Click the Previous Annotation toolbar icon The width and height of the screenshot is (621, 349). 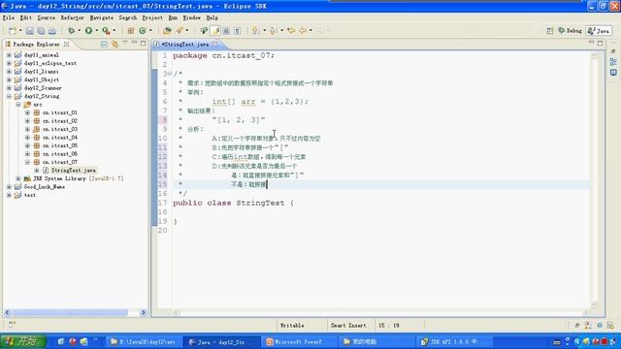coord(273,30)
